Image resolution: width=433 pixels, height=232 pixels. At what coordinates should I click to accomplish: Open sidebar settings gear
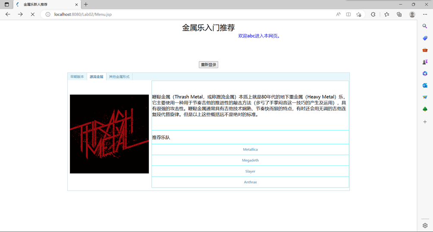pos(425,226)
